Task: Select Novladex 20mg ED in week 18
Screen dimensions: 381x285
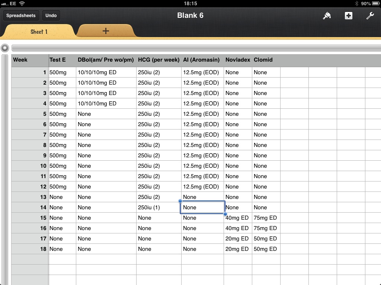Action: 238,249
